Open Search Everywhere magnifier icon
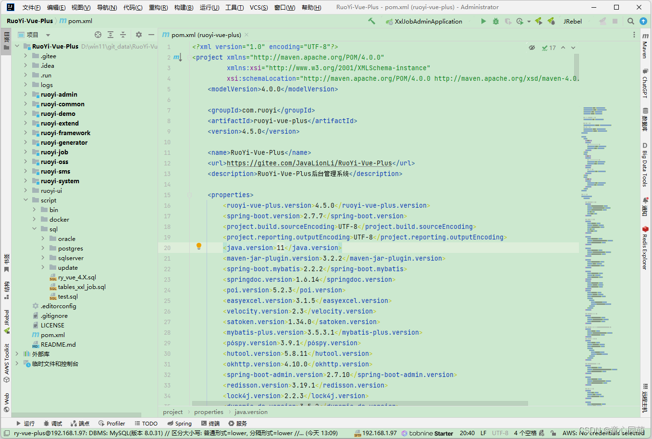The height and width of the screenshot is (439, 652). tap(631, 21)
